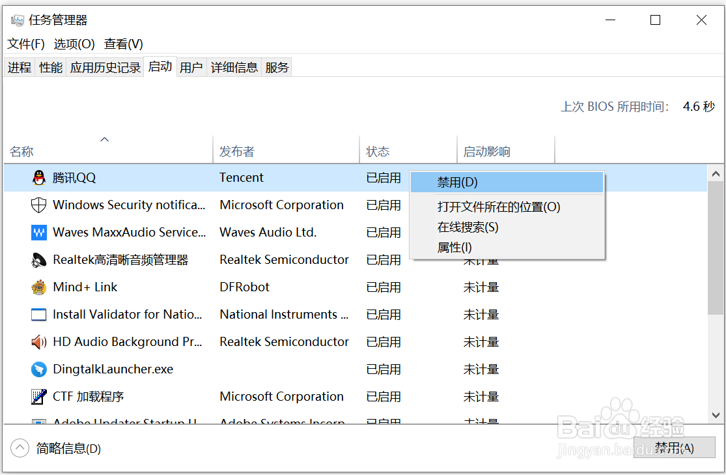The width and height of the screenshot is (726, 475).
Task: Click the Task Manager title bar icon
Action: point(17,20)
